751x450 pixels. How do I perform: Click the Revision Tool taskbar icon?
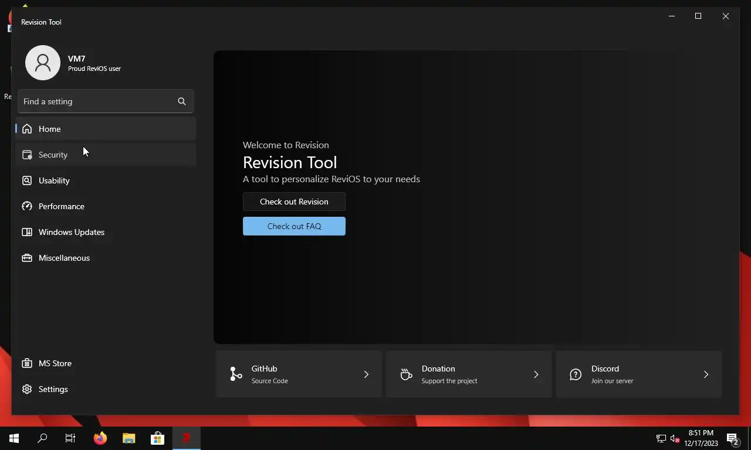tap(187, 438)
